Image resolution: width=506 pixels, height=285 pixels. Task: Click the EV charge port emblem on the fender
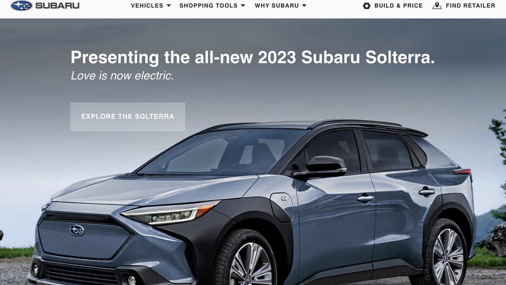pyautogui.click(x=284, y=198)
